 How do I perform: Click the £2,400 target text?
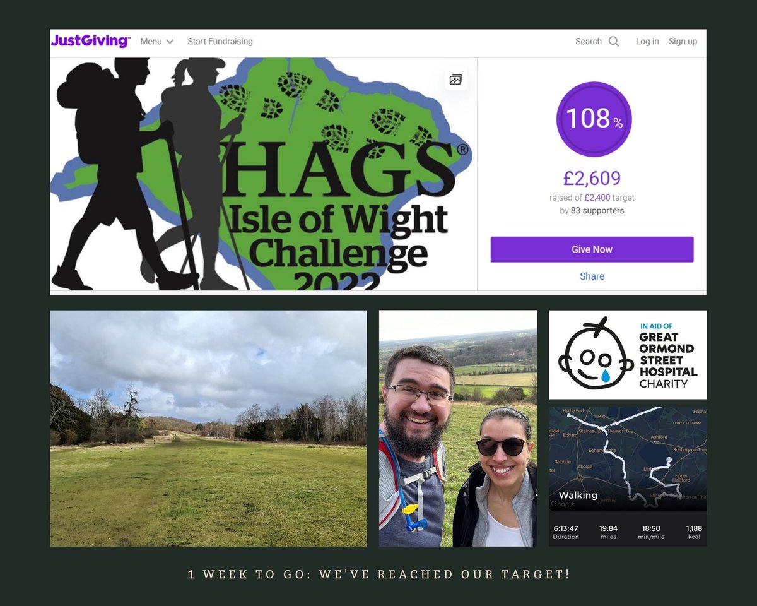tap(597, 198)
